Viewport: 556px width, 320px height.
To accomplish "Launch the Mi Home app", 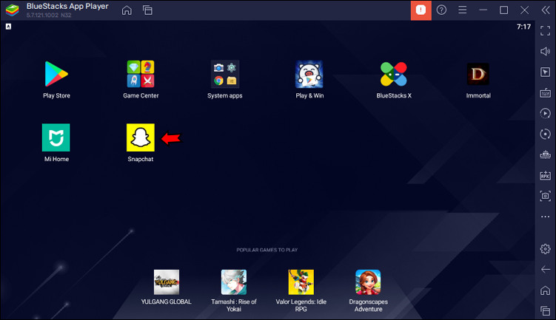I will [x=56, y=137].
